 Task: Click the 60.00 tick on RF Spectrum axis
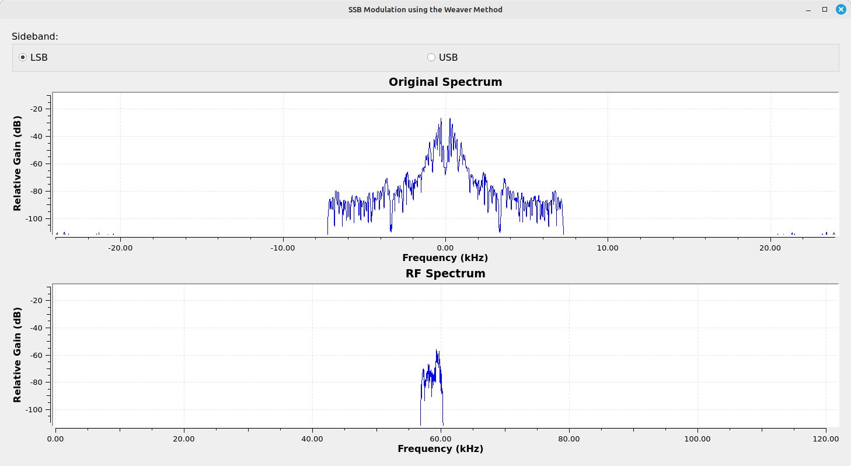(441, 439)
